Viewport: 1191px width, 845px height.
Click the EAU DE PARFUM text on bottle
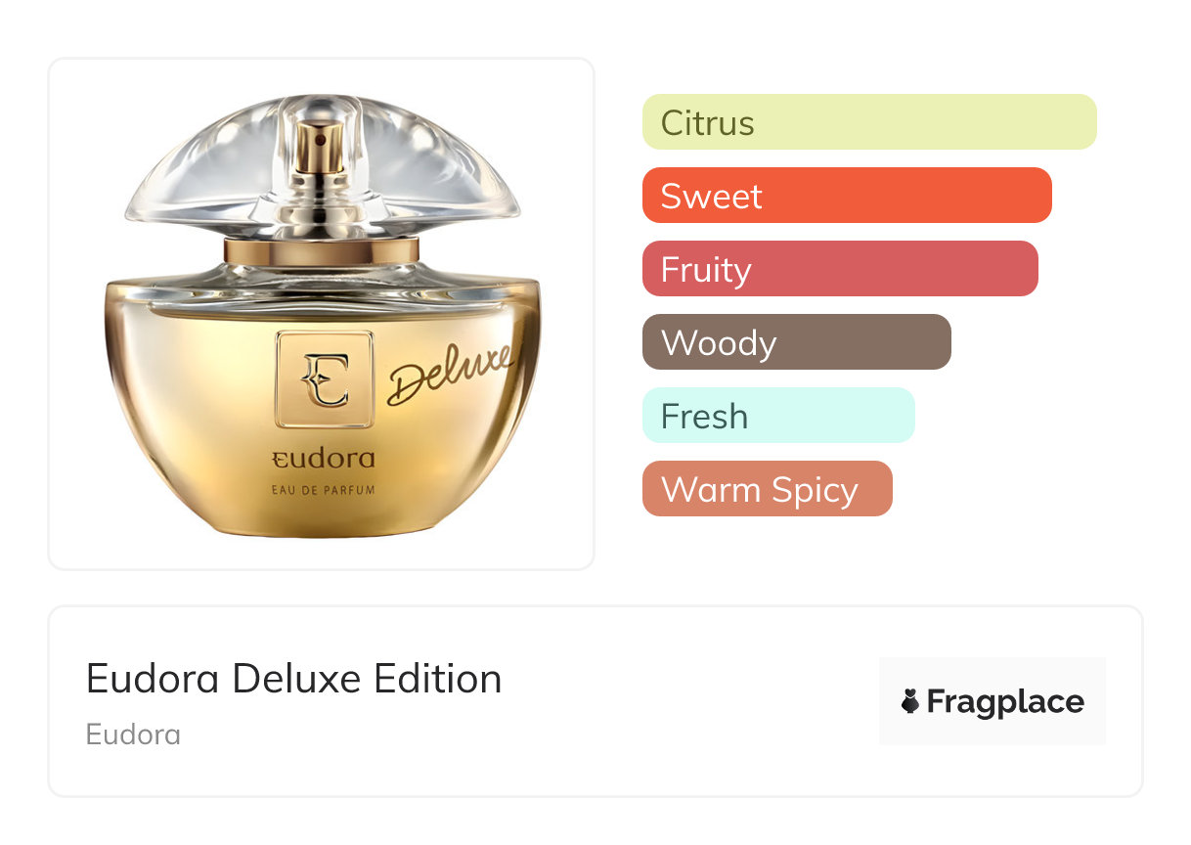[323, 490]
